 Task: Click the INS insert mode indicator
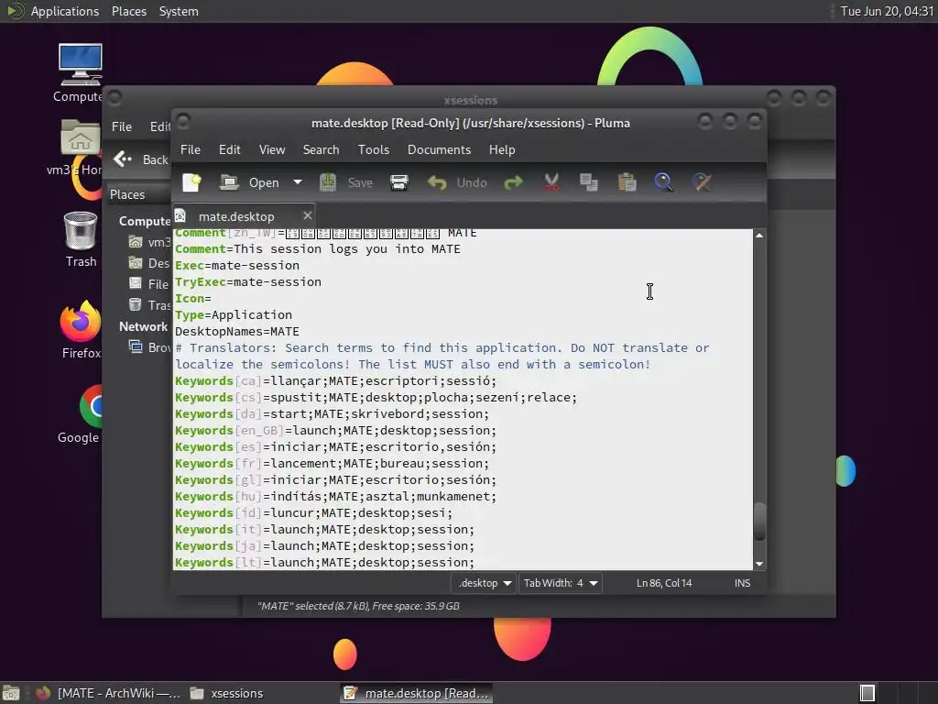coord(742,583)
